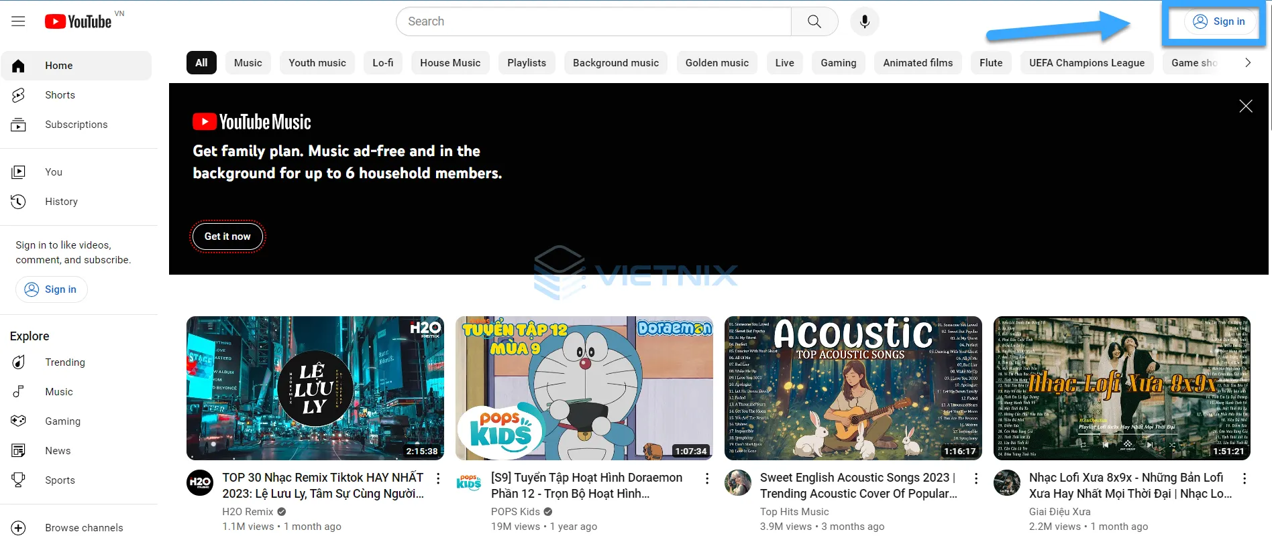Click the Gaming controller icon
The image size is (1272, 546).
(18, 421)
